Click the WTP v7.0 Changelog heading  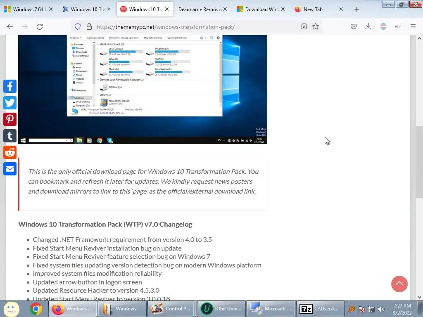coord(105,224)
